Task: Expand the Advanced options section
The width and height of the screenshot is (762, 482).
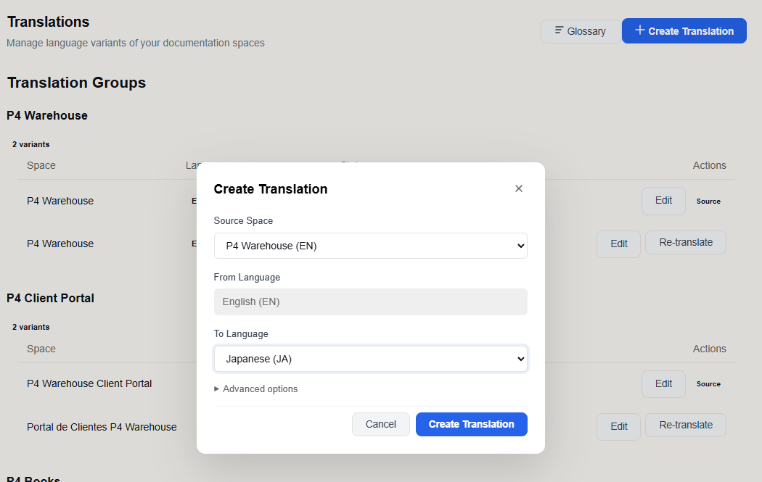Action: coord(256,388)
